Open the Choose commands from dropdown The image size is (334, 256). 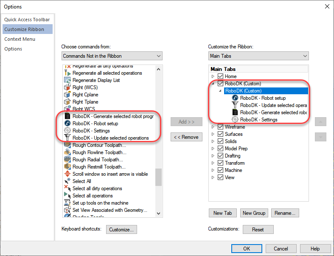pyautogui.click(x=112, y=56)
